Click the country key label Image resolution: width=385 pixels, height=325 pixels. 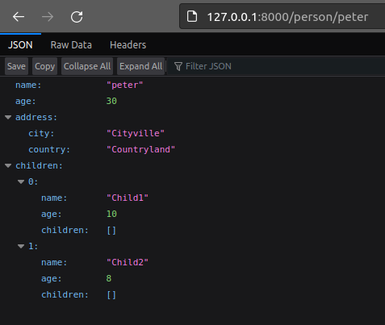tap(49, 149)
